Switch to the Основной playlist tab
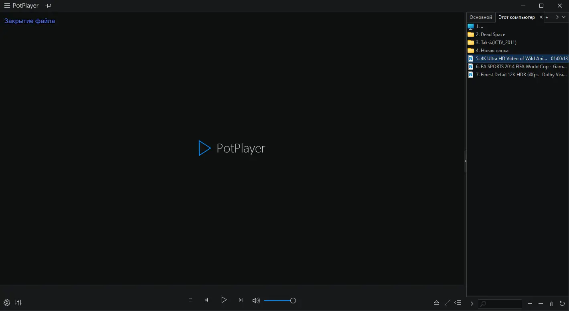 [480, 17]
